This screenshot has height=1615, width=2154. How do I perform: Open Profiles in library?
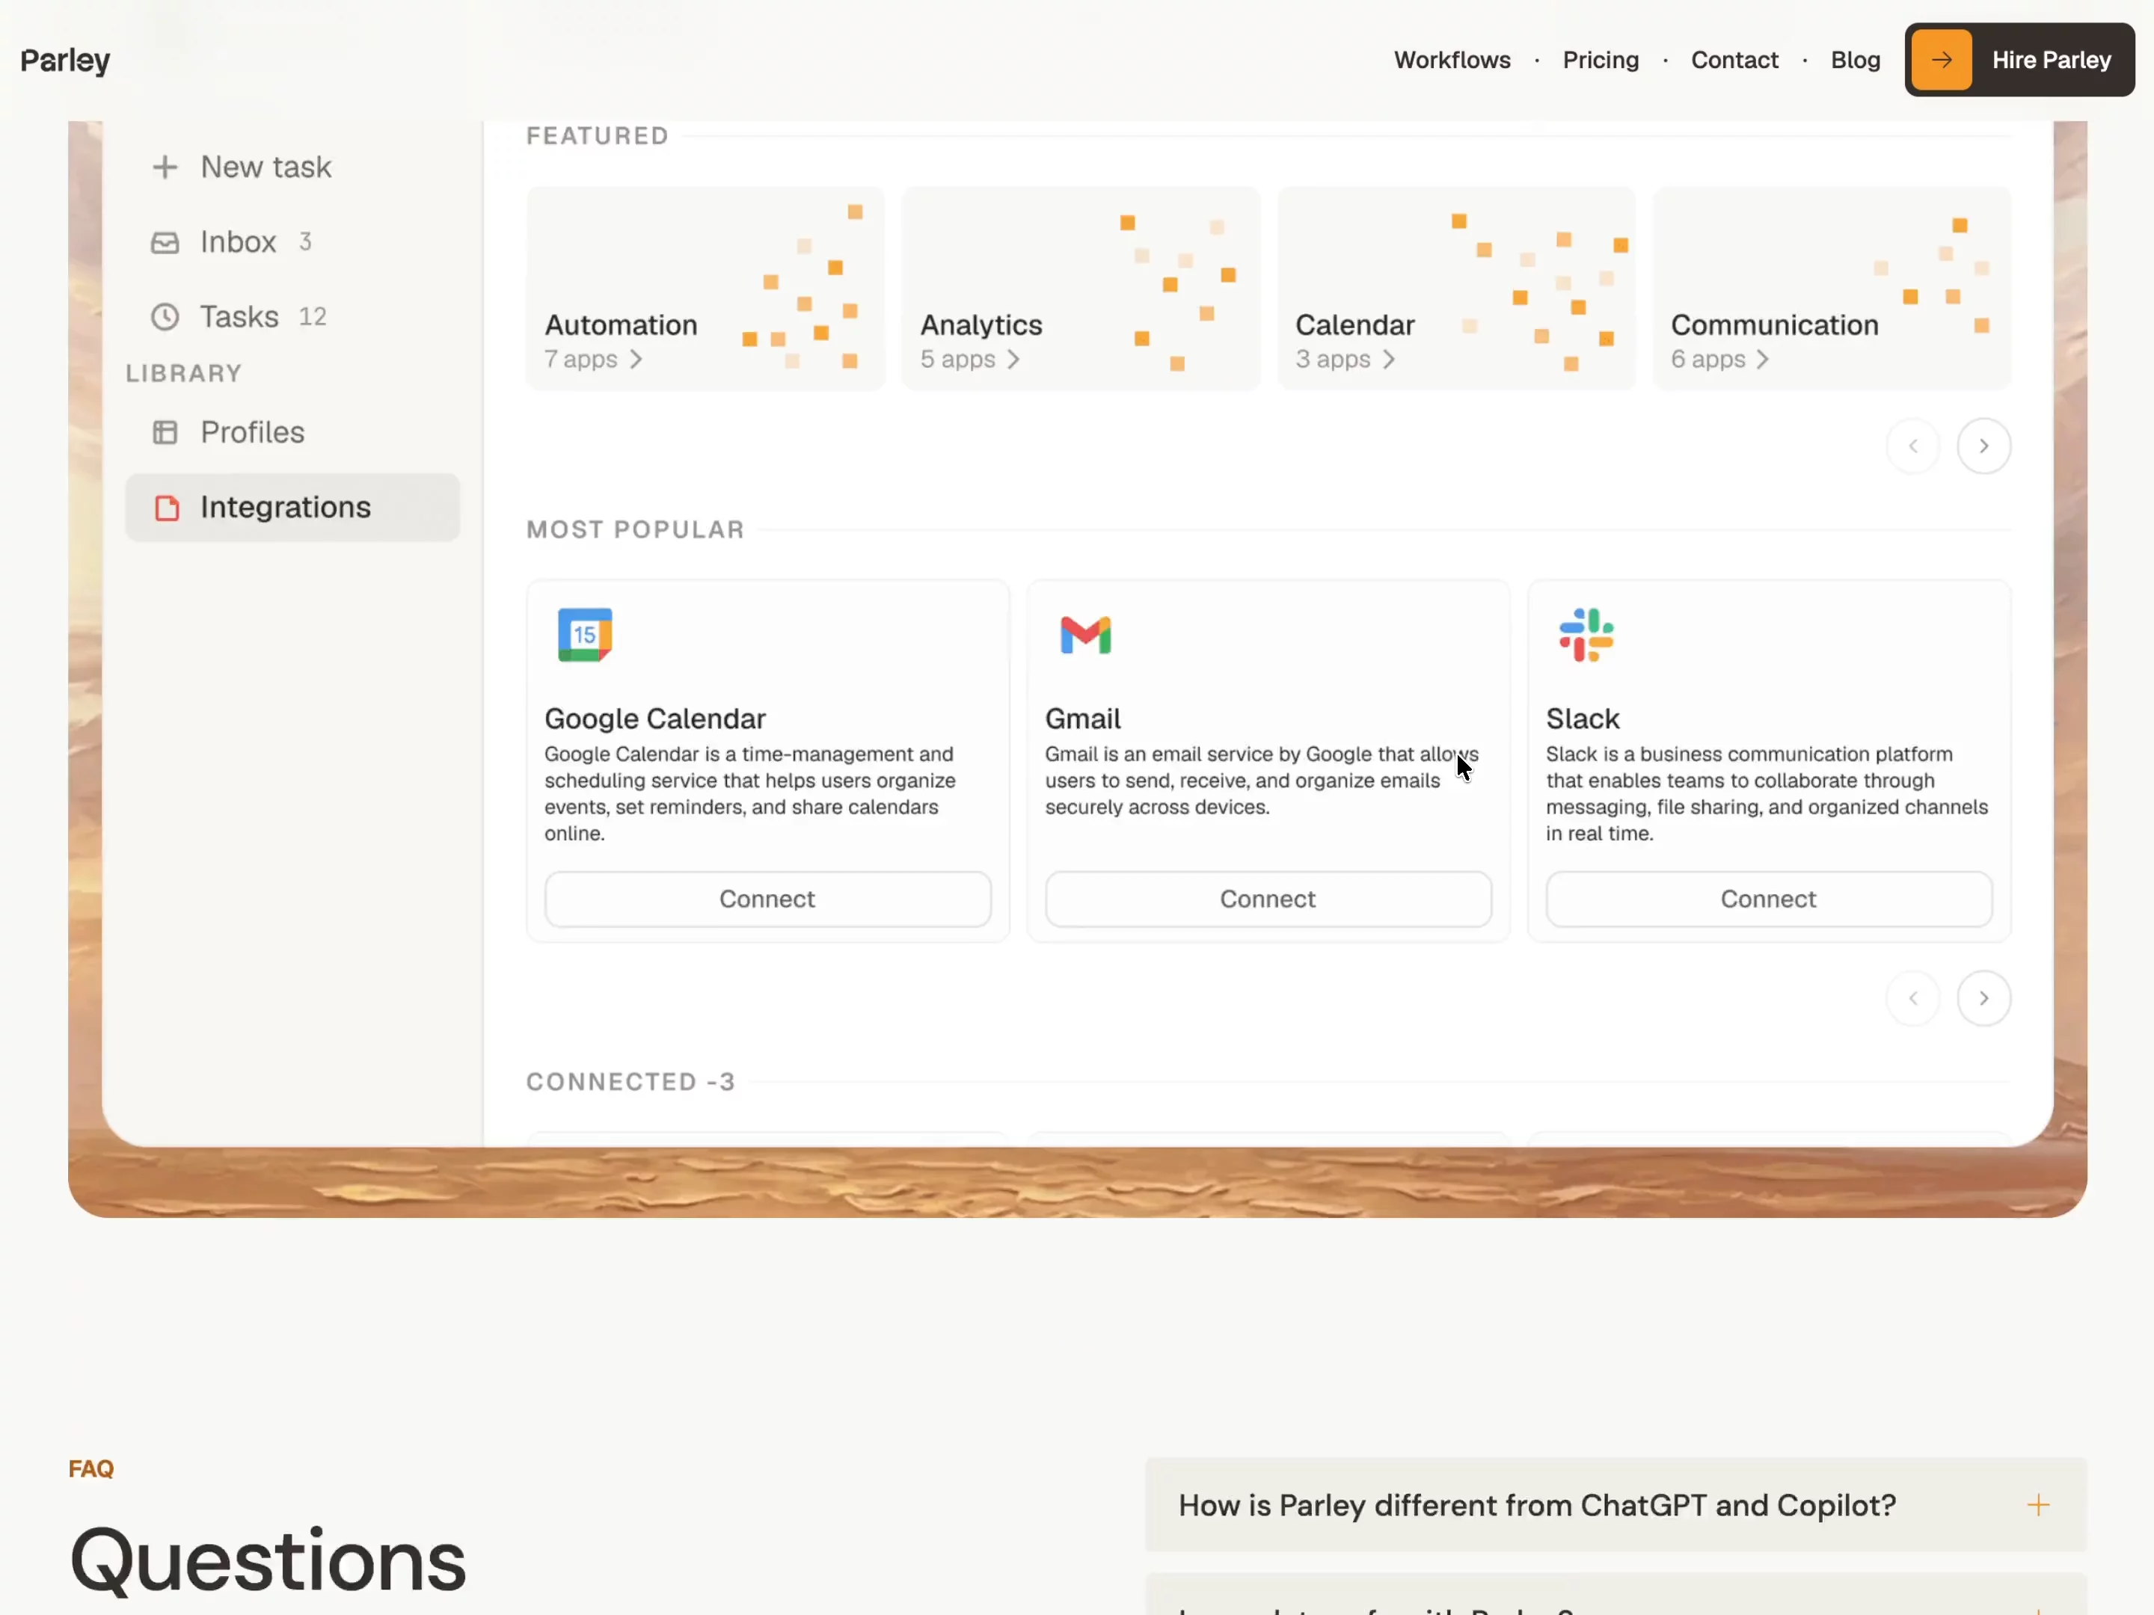click(252, 432)
